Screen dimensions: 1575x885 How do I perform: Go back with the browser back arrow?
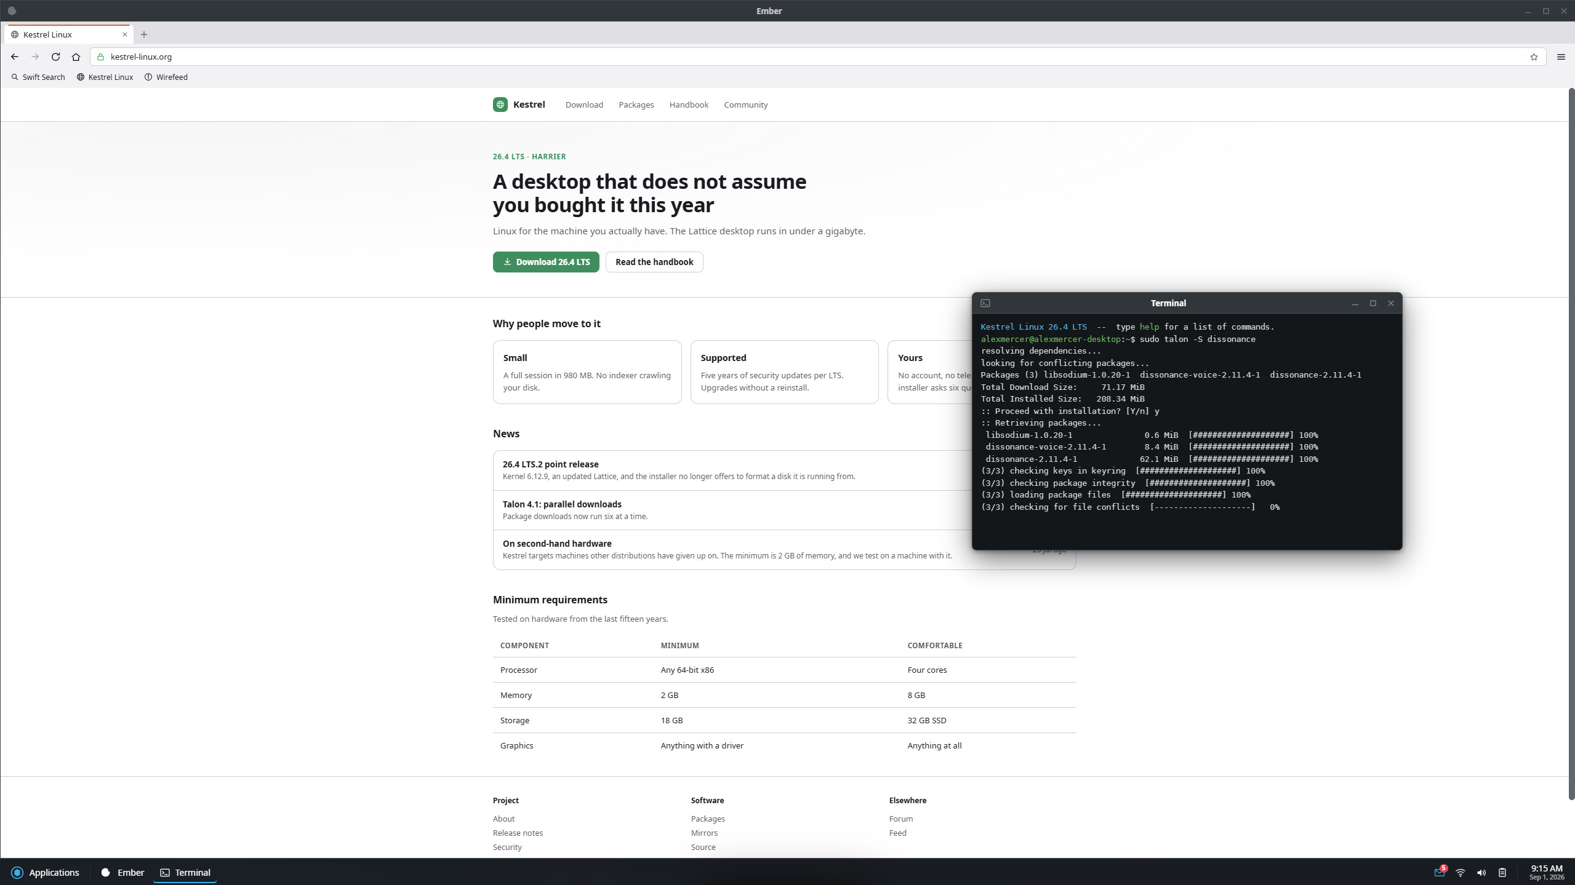coord(15,57)
